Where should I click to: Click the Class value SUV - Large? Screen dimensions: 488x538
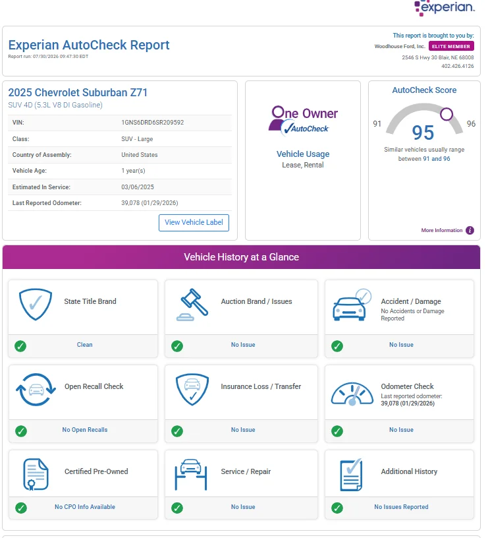[137, 139]
